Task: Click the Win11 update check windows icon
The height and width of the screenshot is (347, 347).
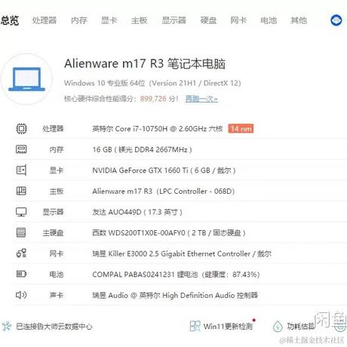Action: coord(195,326)
